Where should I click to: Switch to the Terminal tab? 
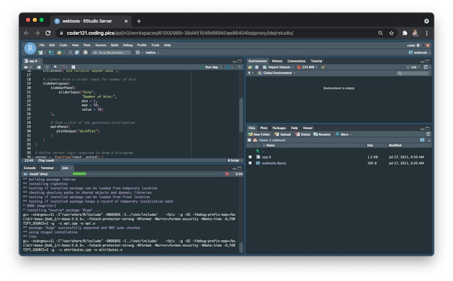(47, 168)
